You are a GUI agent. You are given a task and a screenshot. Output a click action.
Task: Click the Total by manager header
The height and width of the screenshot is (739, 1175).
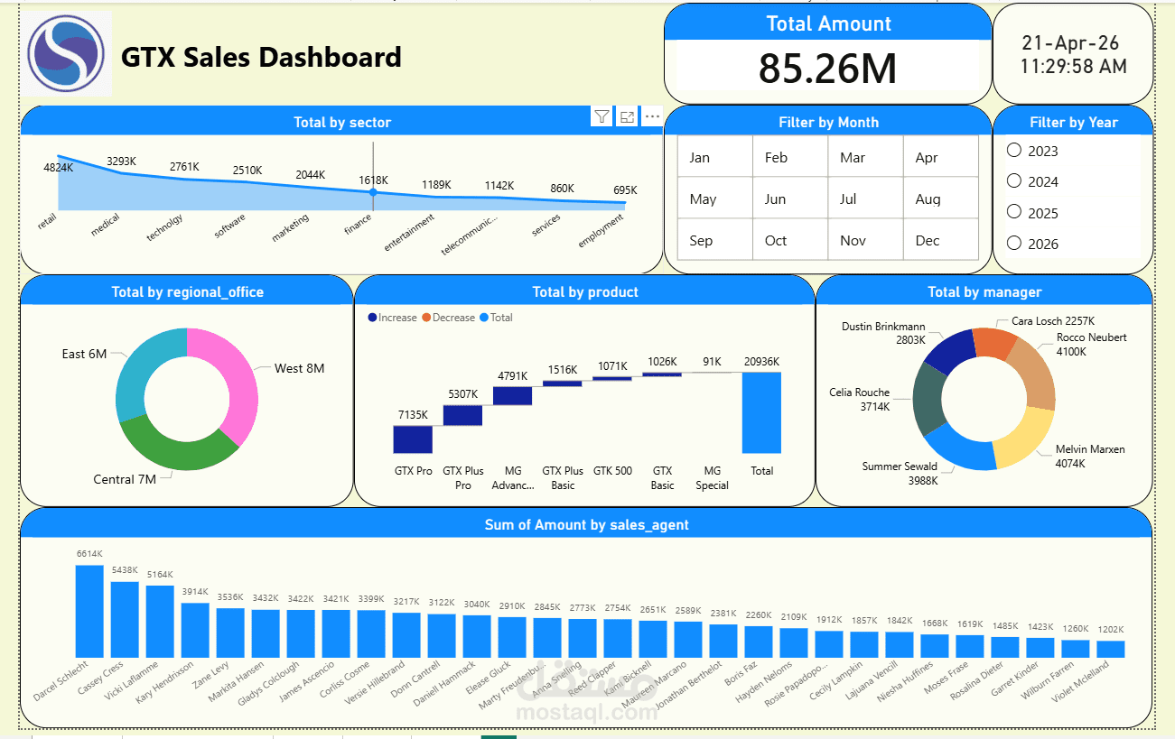984,292
